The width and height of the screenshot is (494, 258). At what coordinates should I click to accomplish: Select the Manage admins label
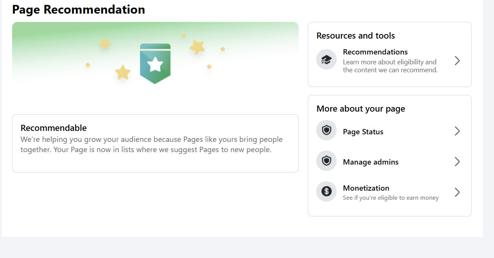point(370,162)
